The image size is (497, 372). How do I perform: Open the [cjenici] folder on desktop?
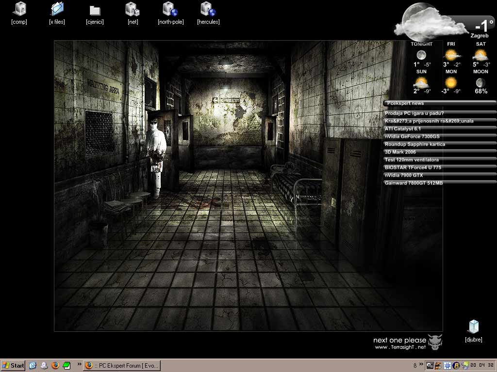pos(95,10)
